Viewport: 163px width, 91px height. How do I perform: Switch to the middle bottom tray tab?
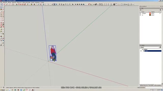151,85
